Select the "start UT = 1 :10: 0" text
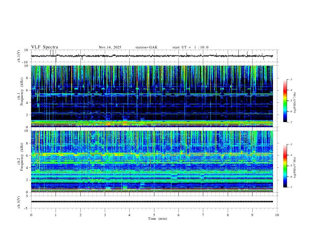The image size is (312, 241). (x=190, y=47)
